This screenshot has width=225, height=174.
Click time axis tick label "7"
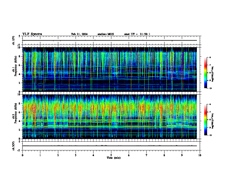coord(147,155)
